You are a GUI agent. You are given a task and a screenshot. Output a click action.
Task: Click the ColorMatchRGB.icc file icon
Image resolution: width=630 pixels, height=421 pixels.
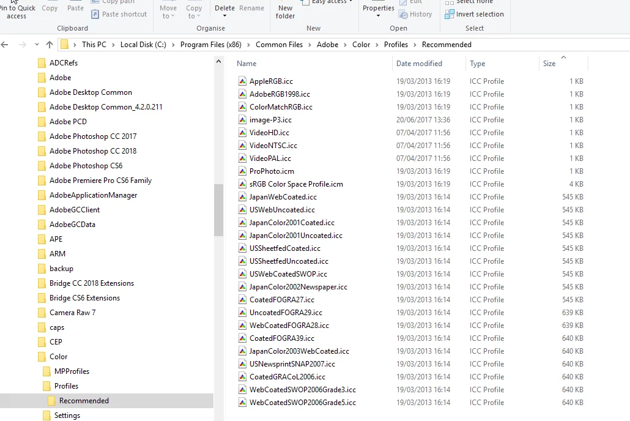[x=242, y=107]
